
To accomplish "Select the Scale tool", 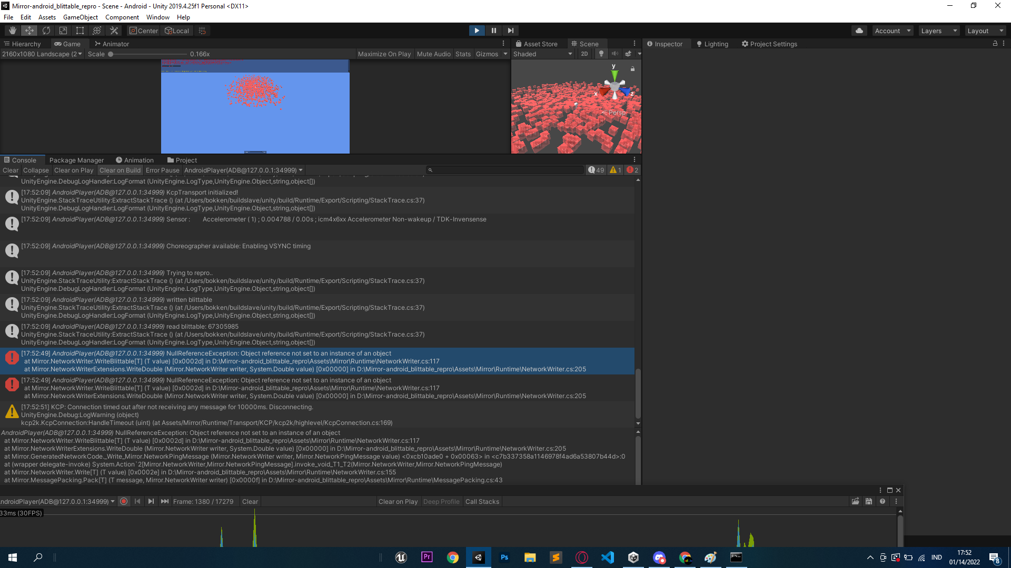I will (63, 31).
